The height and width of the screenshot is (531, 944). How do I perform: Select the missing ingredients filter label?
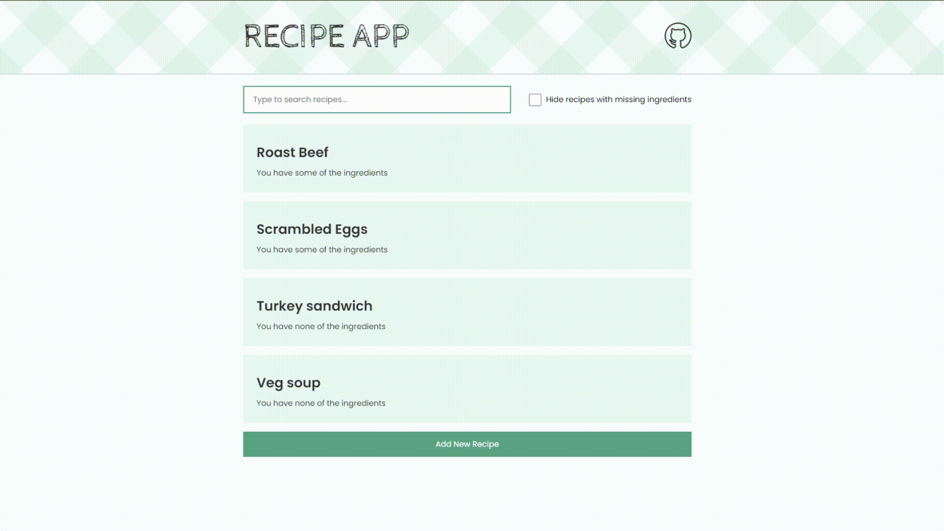619,99
